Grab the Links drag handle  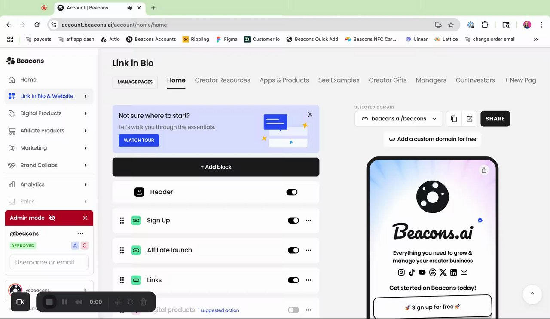point(122,280)
